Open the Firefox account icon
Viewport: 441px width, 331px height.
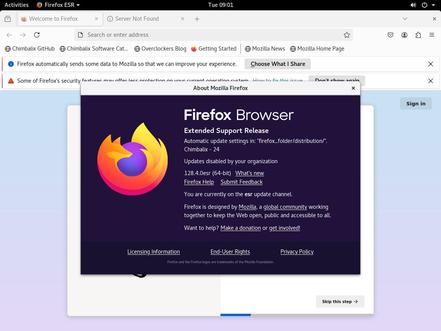coord(404,35)
